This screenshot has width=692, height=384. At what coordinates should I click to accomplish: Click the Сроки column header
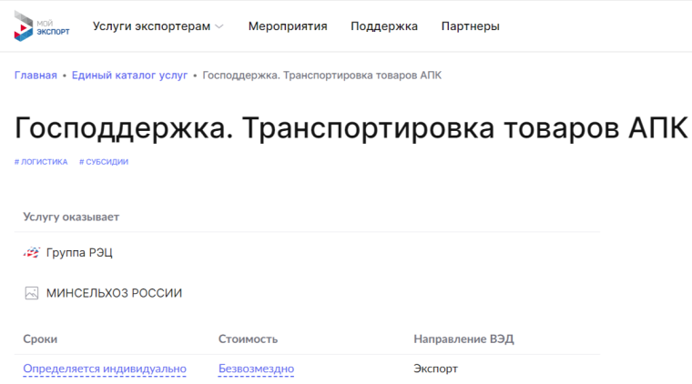click(x=40, y=339)
